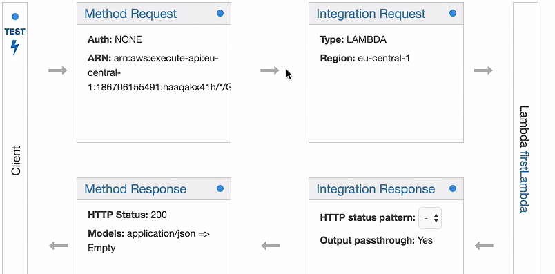Screen dimensions: 555x274
Task: Click the TEST label in Client column
Action: (x=15, y=32)
